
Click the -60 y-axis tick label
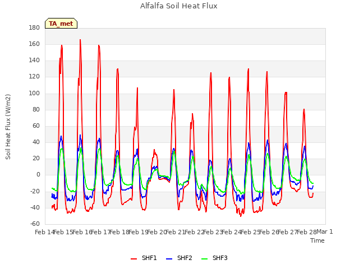pyautogui.click(x=35, y=224)
